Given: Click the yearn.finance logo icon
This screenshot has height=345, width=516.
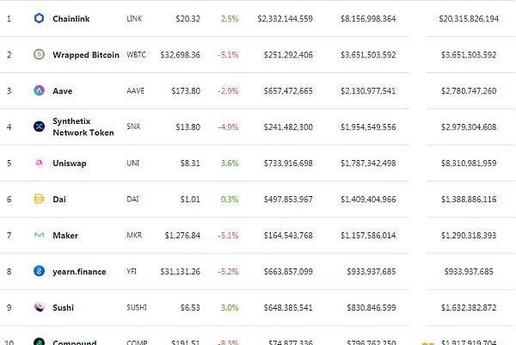Looking at the screenshot, I should 39,271.
